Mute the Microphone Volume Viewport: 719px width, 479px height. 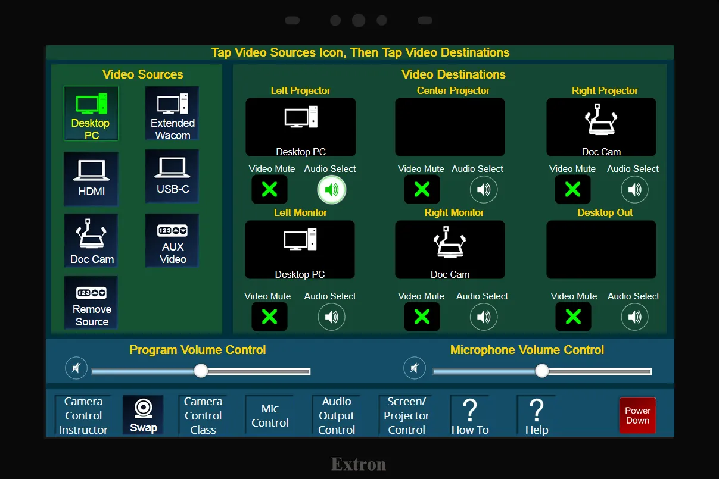pos(415,368)
